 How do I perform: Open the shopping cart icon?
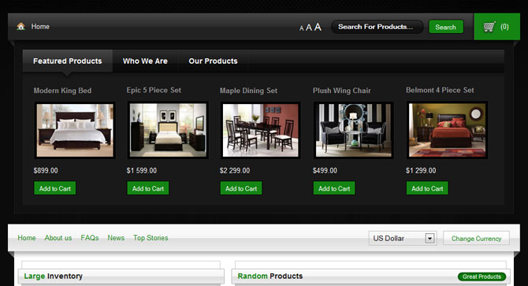pyautogui.click(x=489, y=27)
